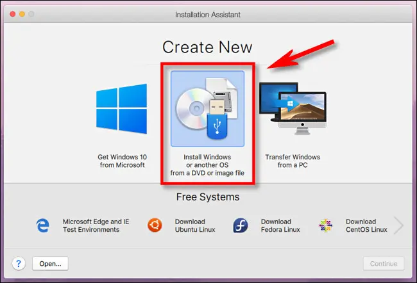Image resolution: width=417 pixels, height=283 pixels.
Task: Click the "Installation Assistant" window title
Action: 208,15
